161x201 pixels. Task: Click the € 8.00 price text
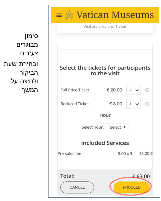[x=116, y=104]
